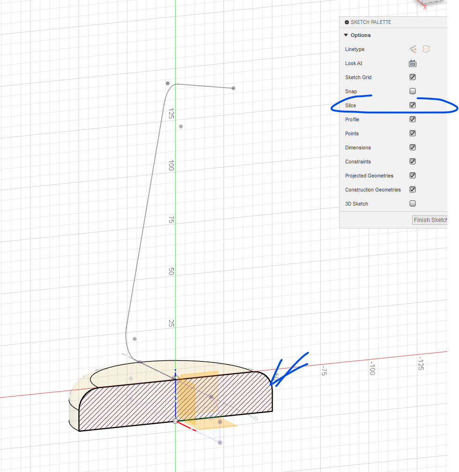459x472 pixels.
Task: Click the spline end point at top right
Action: (x=233, y=88)
